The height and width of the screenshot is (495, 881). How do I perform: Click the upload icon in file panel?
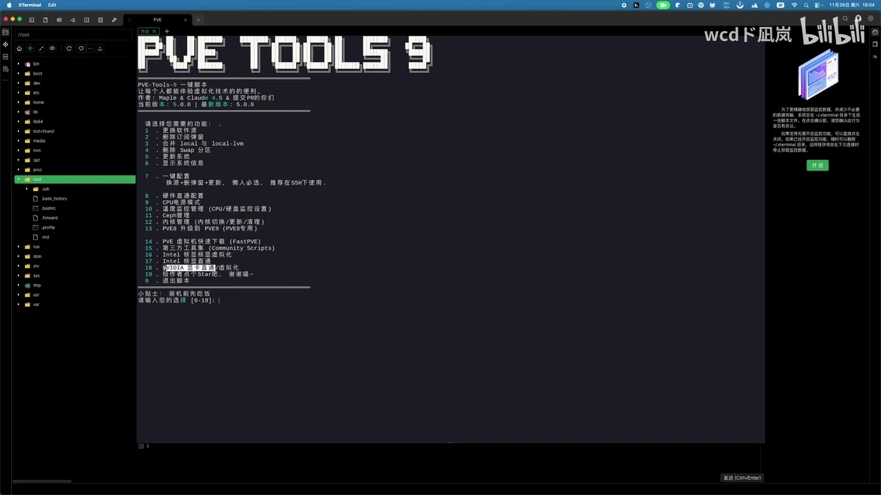click(100, 48)
